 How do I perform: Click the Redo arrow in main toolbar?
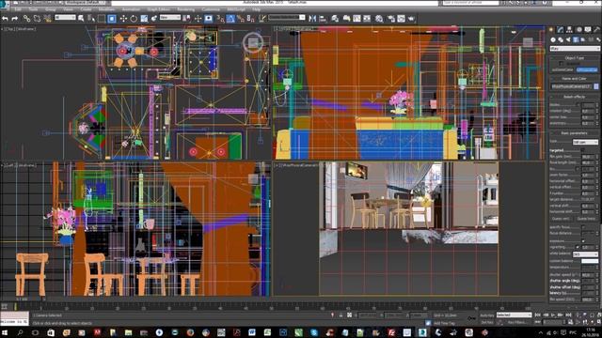(x=15, y=18)
